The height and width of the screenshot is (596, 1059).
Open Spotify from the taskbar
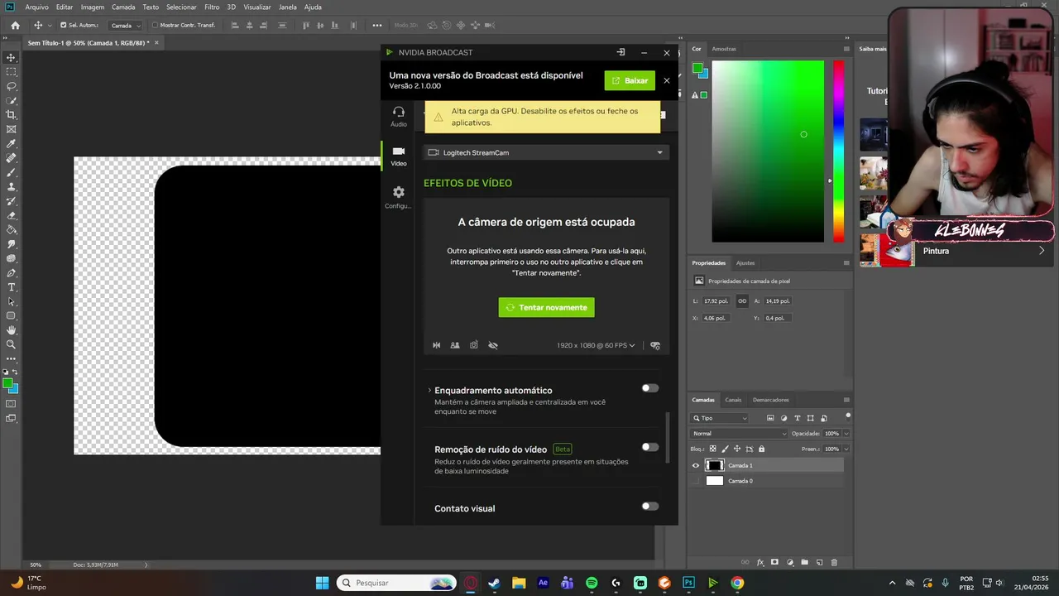(x=592, y=583)
